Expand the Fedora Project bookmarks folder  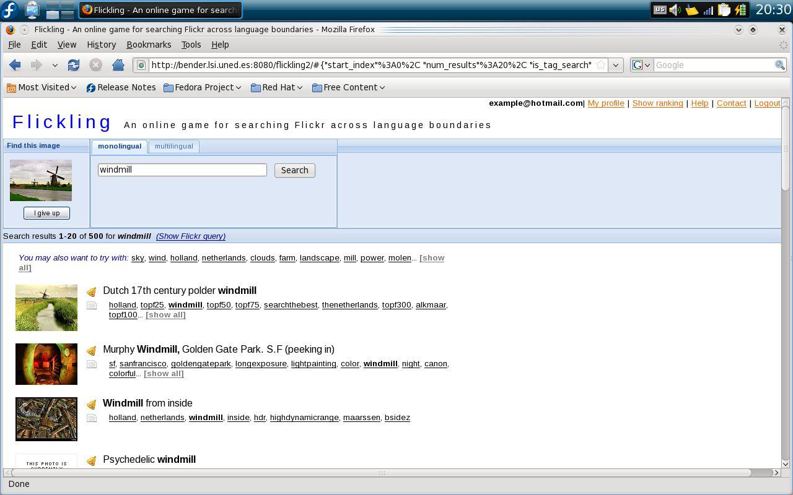(202, 87)
